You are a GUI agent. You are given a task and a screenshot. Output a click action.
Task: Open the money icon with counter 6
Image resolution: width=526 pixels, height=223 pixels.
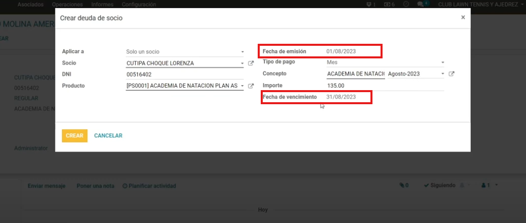point(389,5)
